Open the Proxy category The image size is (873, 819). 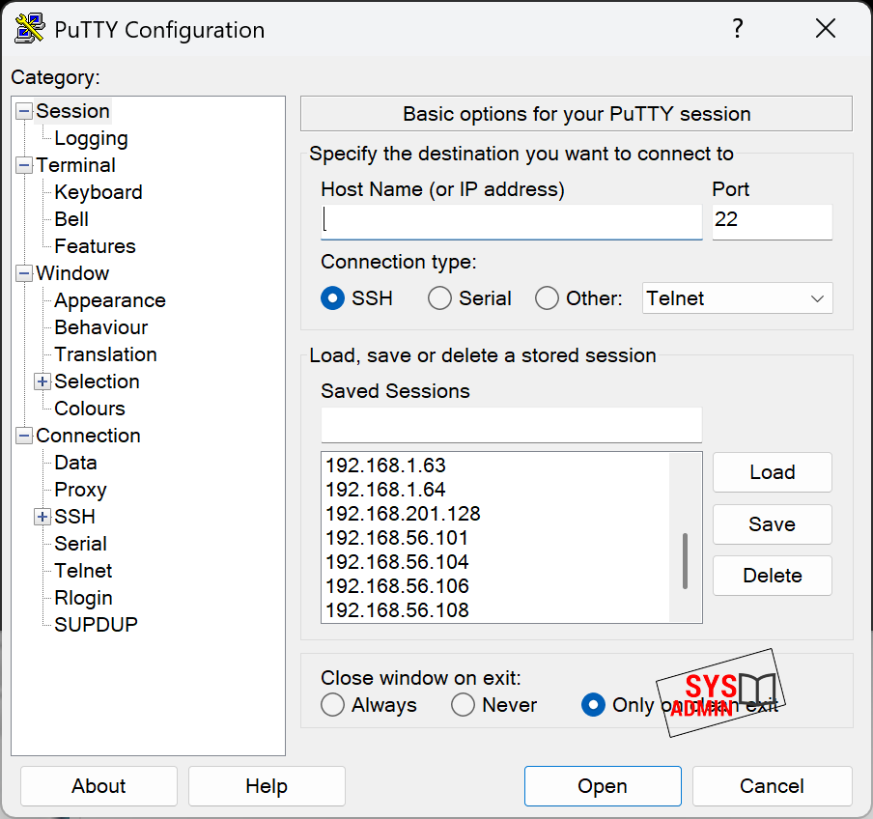click(x=81, y=490)
